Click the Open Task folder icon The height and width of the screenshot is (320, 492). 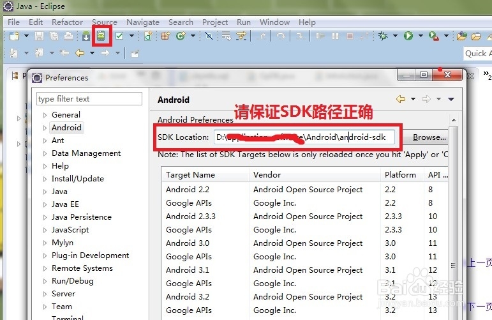pyautogui.click(x=476, y=36)
